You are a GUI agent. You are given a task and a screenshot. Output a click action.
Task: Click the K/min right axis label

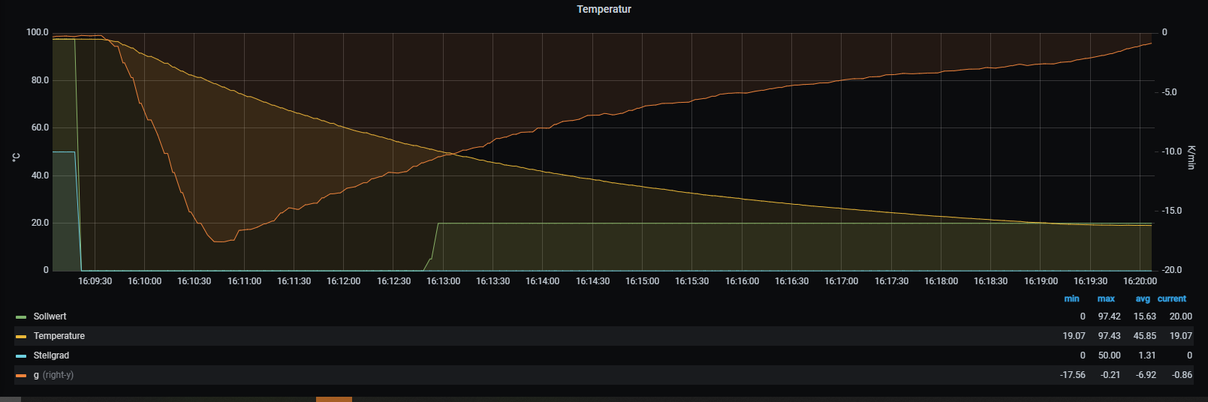[1191, 157]
